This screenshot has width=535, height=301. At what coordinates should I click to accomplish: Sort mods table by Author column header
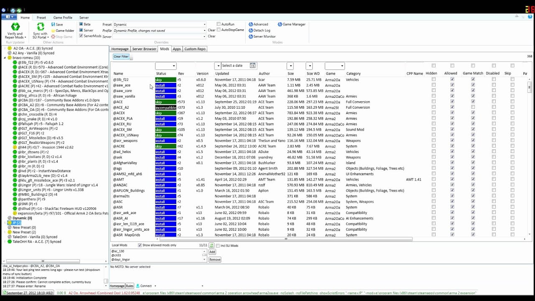pyautogui.click(x=264, y=74)
